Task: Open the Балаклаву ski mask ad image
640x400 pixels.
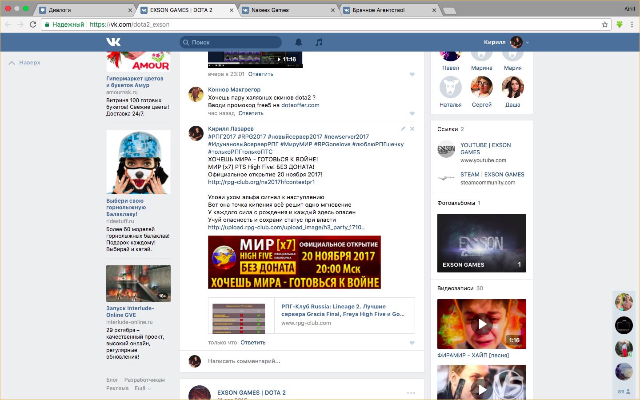Action: coord(138,162)
